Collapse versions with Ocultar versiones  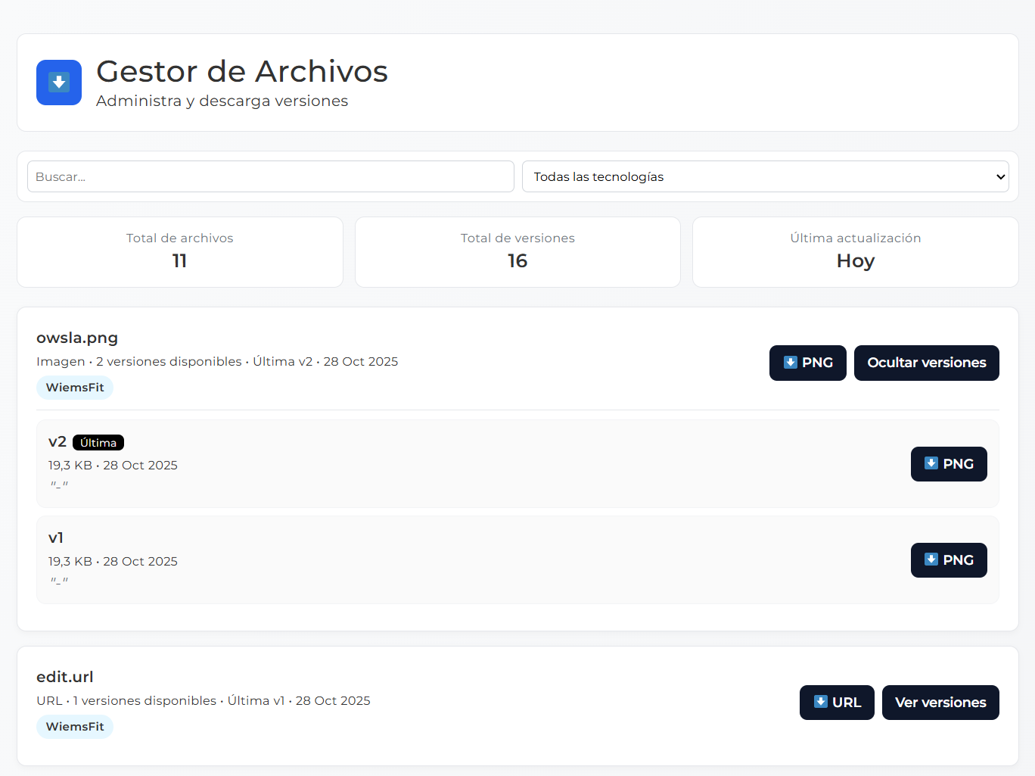[x=926, y=363]
